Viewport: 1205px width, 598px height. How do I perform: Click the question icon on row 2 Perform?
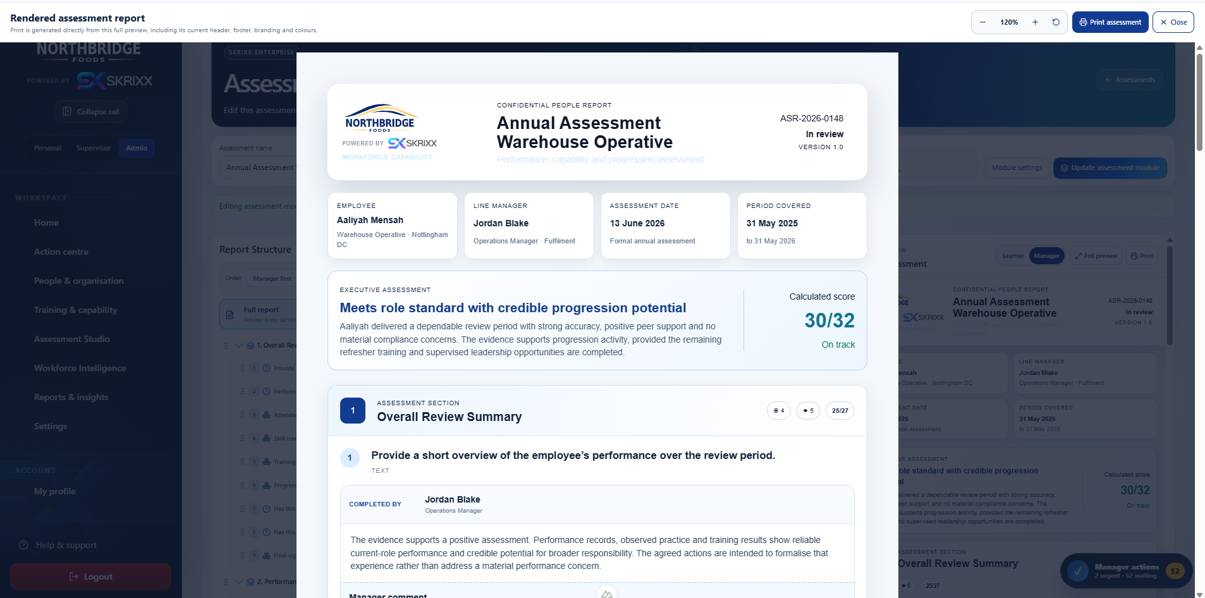(x=266, y=391)
